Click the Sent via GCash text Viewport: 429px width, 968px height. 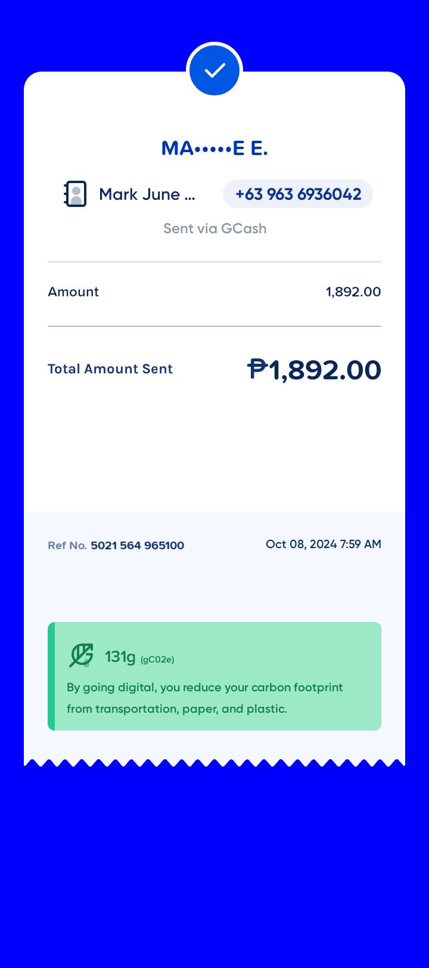click(214, 228)
